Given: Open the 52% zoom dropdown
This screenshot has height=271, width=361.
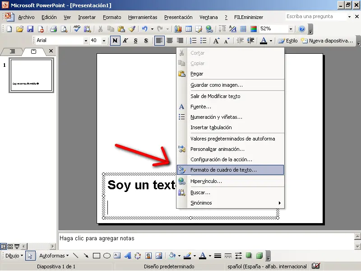Looking at the screenshot, I should point(291,29).
